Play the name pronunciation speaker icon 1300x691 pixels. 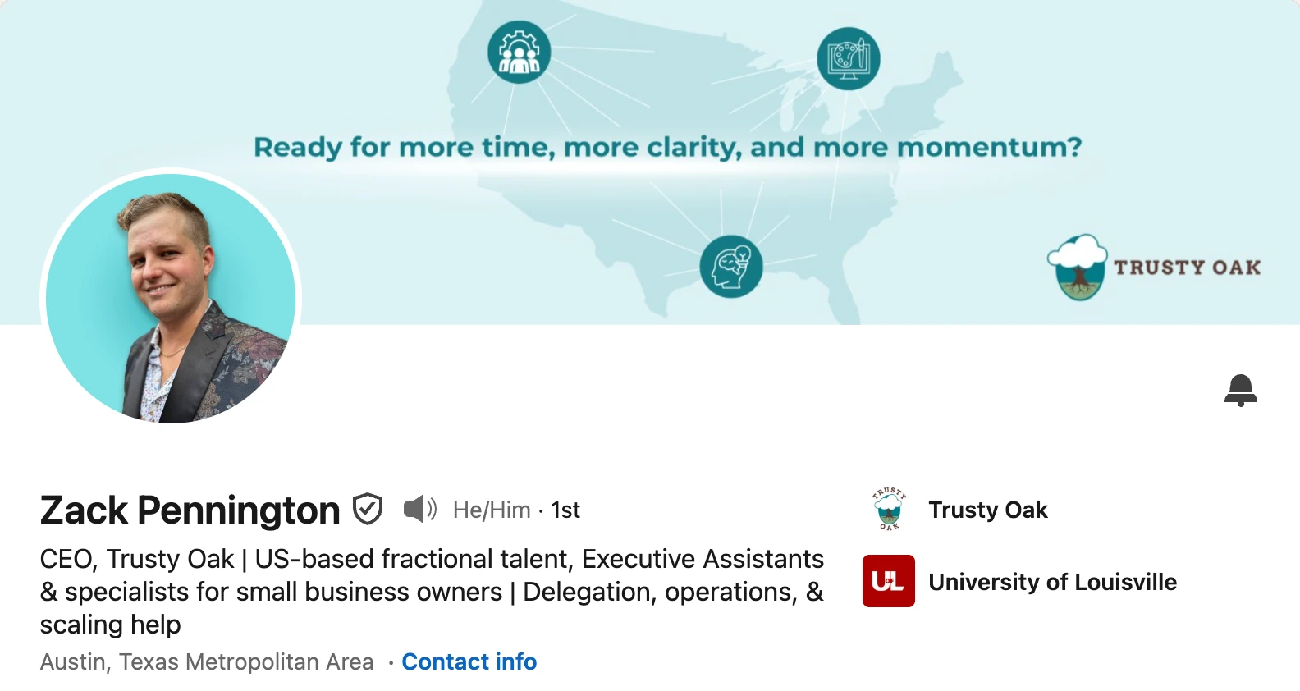tap(420, 509)
